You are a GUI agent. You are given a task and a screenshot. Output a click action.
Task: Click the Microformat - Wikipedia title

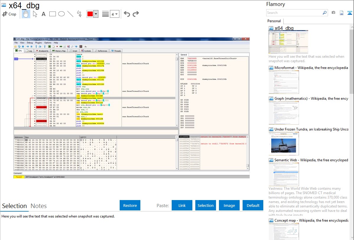pyautogui.click(x=311, y=68)
